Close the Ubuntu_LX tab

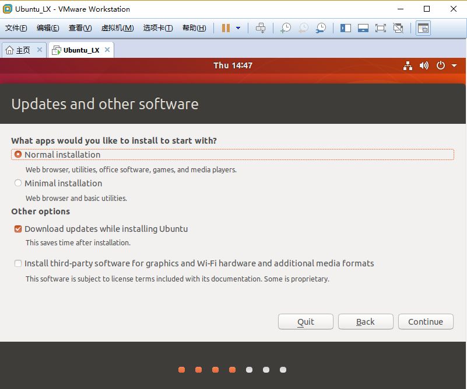pos(107,50)
